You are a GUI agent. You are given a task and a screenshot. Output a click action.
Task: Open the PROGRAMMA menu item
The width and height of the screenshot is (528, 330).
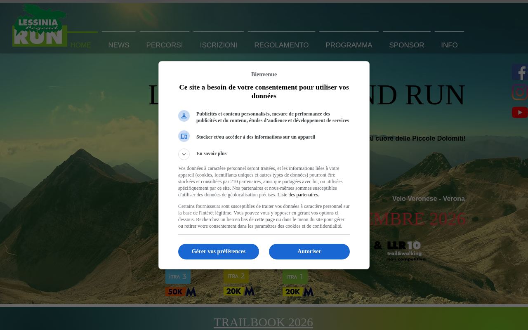tap(349, 45)
